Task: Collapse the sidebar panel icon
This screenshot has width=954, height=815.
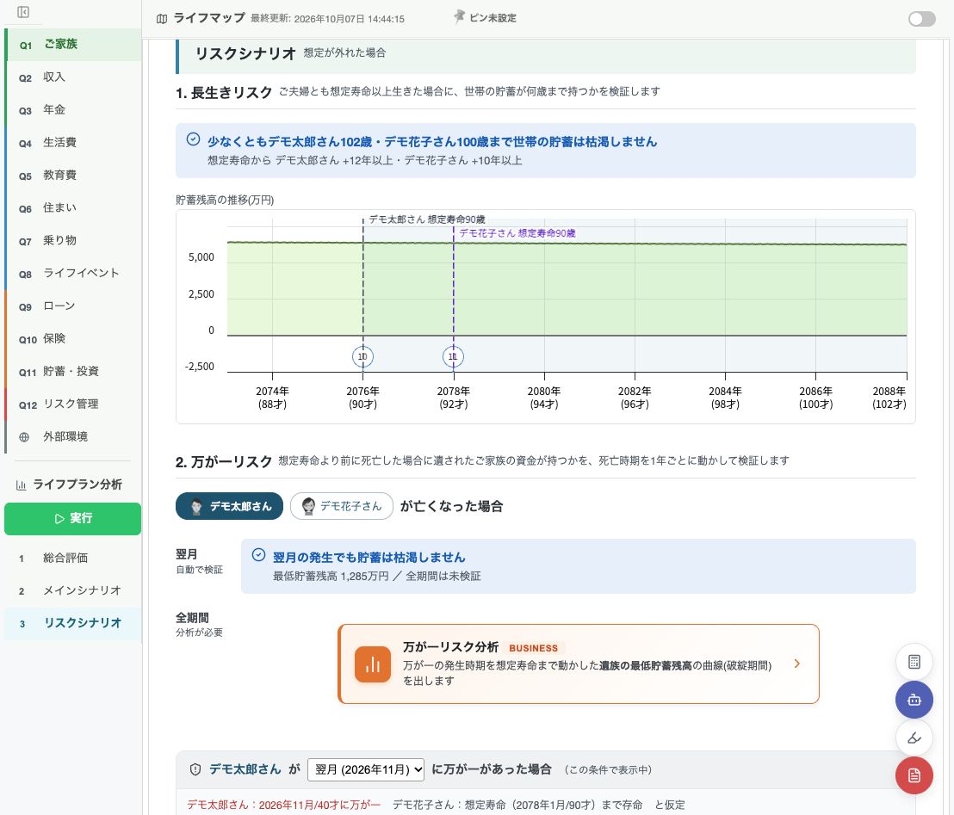Action: point(23,12)
